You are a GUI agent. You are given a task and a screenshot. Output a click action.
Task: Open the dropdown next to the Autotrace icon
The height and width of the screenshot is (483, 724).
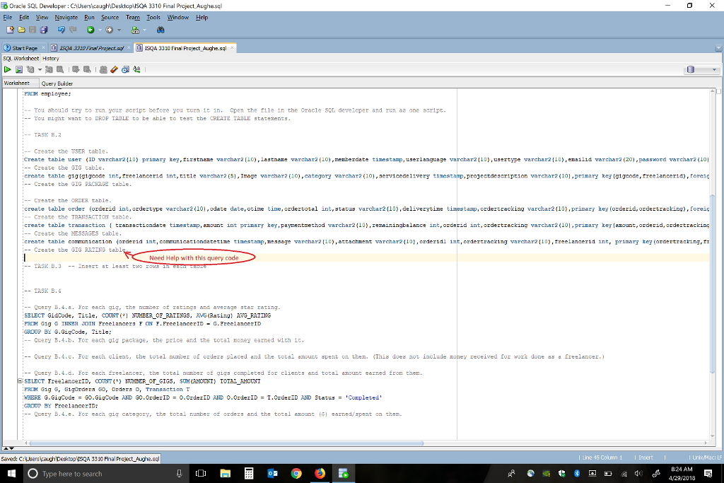pyautogui.click(x=40, y=69)
